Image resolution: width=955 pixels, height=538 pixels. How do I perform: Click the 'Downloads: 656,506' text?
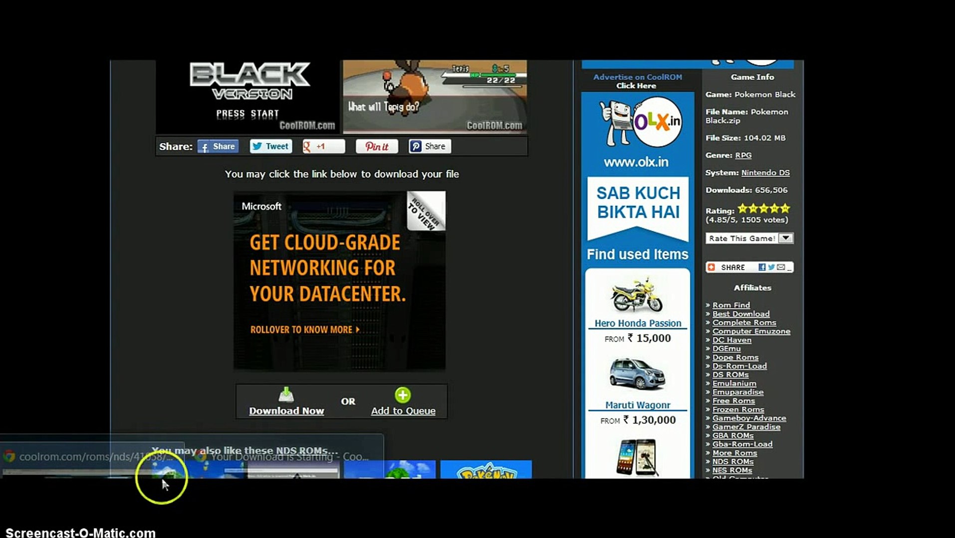point(746,190)
